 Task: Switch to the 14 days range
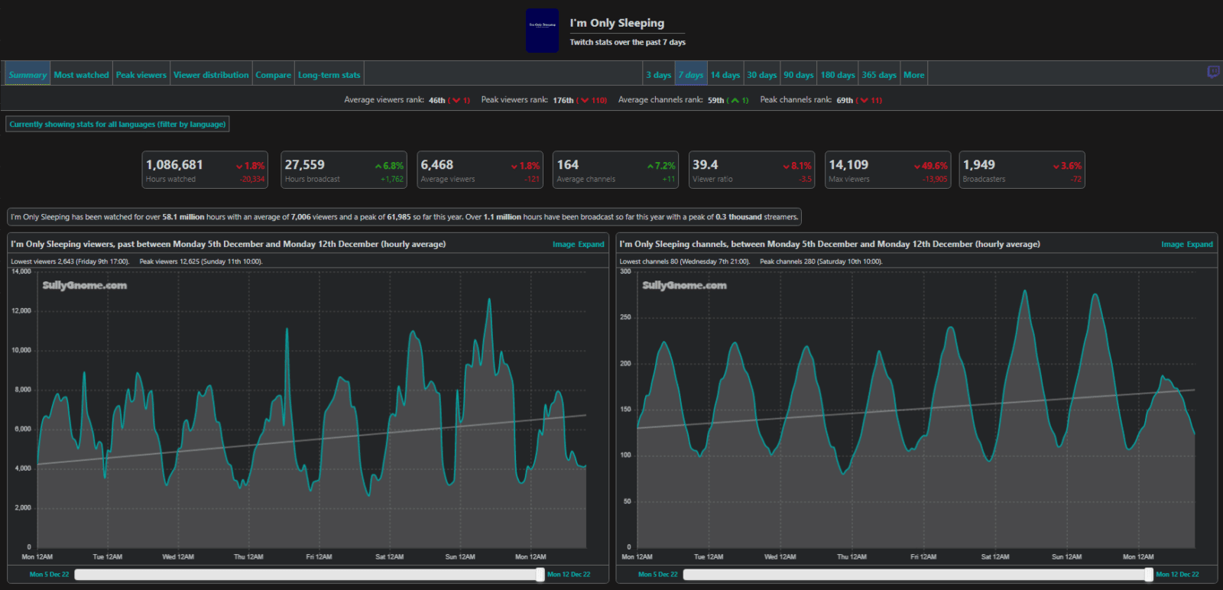click(x=725, y=75)
